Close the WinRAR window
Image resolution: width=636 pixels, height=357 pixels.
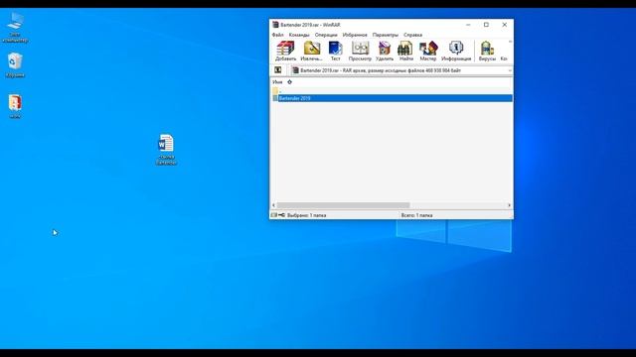click(x=505, y=25)
